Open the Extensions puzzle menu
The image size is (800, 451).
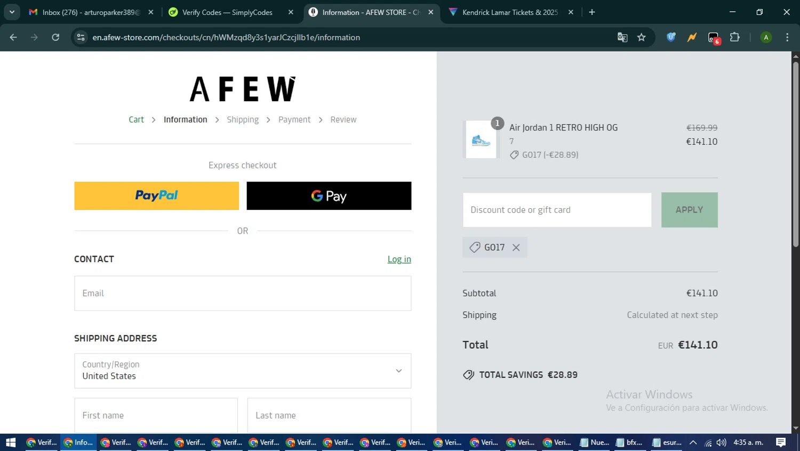coord(735,37)
